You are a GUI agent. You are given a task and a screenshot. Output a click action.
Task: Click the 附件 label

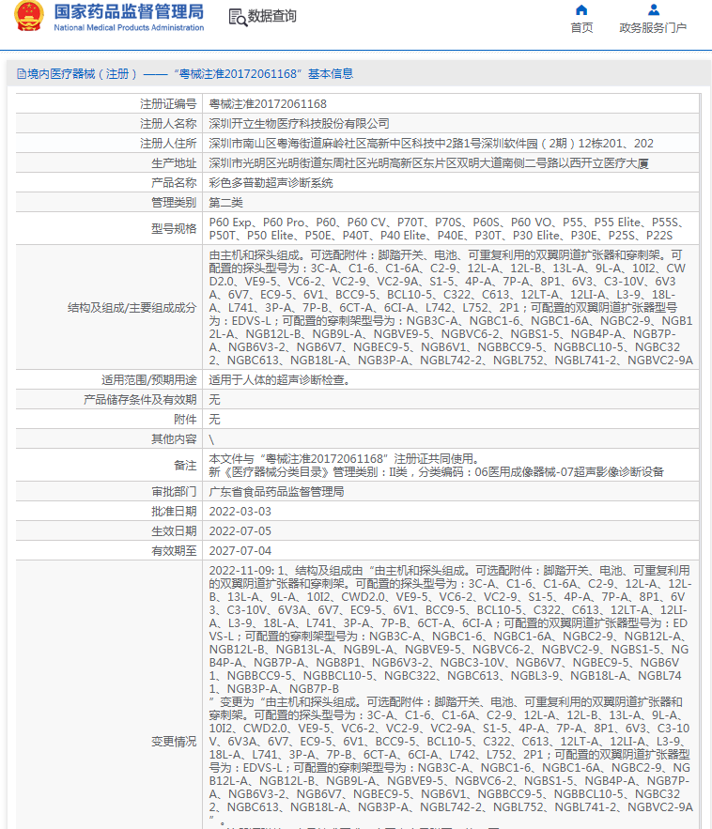coord(185,420)
